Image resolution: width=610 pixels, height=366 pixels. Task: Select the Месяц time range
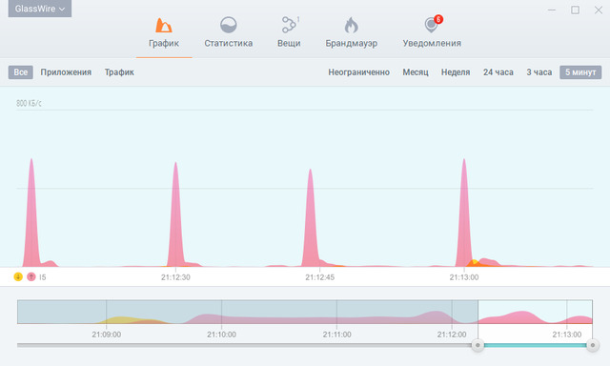(x=416, y=72)
